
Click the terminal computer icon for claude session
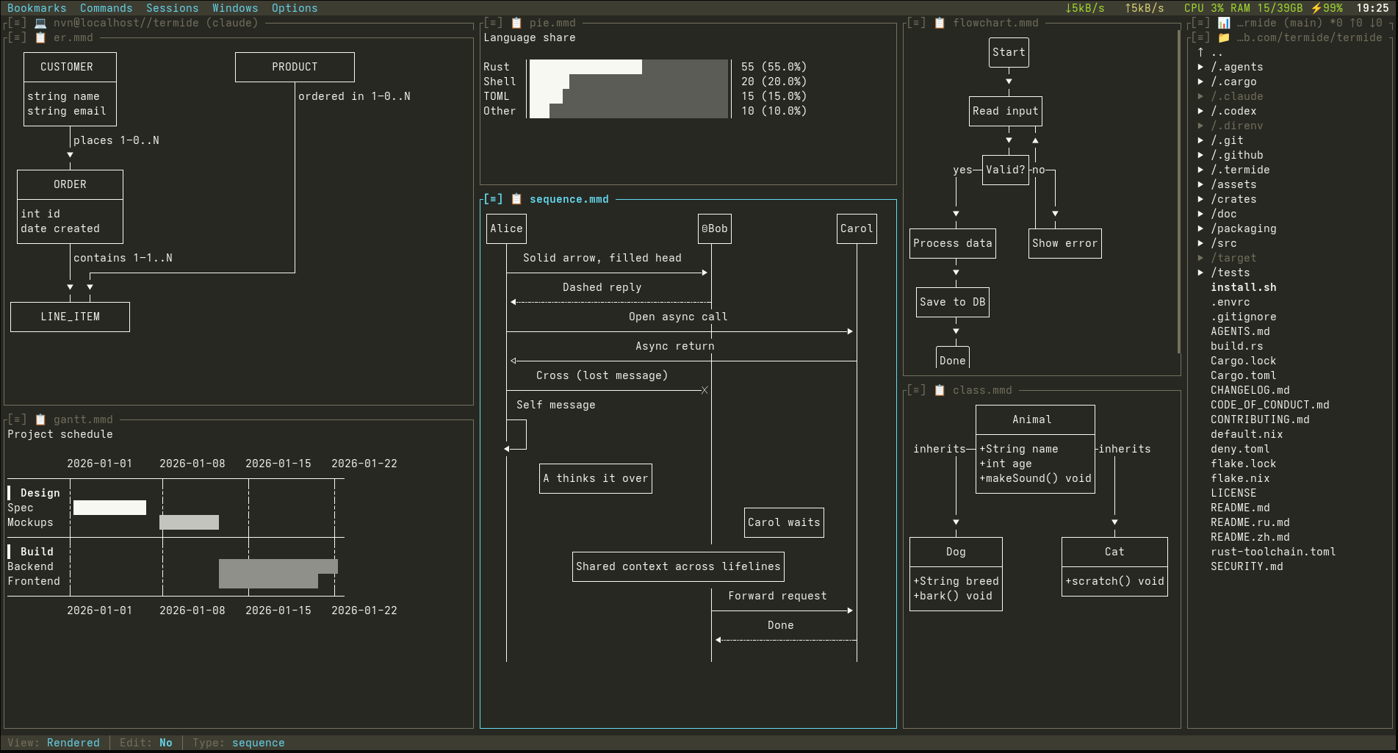[x=40, y=23]
